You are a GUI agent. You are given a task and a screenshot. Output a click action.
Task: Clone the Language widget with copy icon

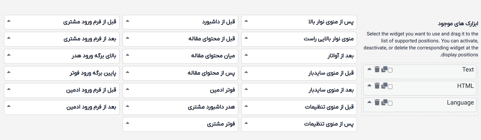point(384,102)
